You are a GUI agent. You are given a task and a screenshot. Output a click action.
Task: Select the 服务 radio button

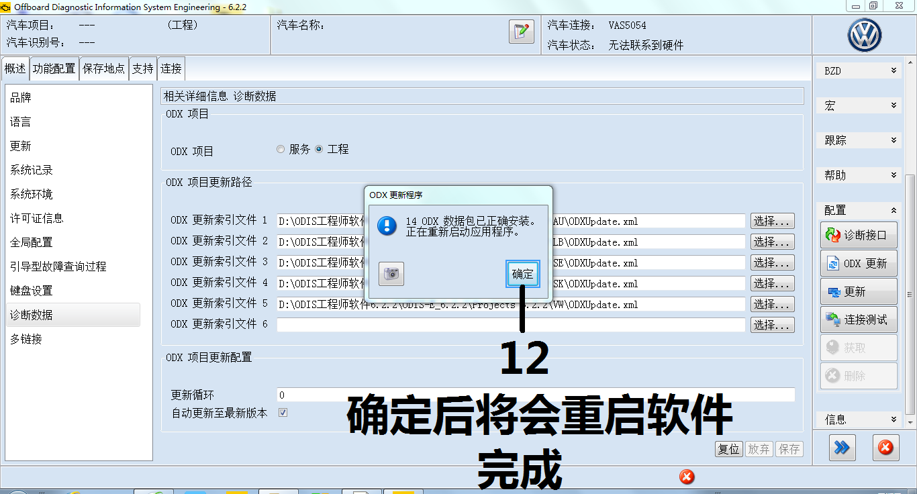pyautogui.click(x=281, y=149)
